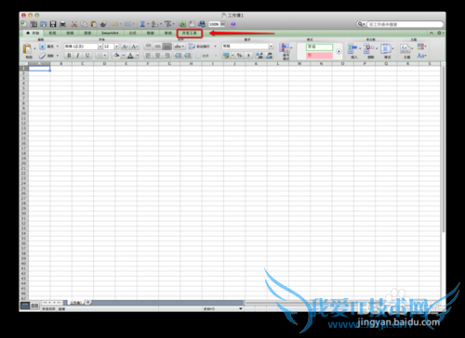The height and width of the screenshot is (338, 465).
Task: Toggle Center text alignment
Action: [x=158, y=56]
